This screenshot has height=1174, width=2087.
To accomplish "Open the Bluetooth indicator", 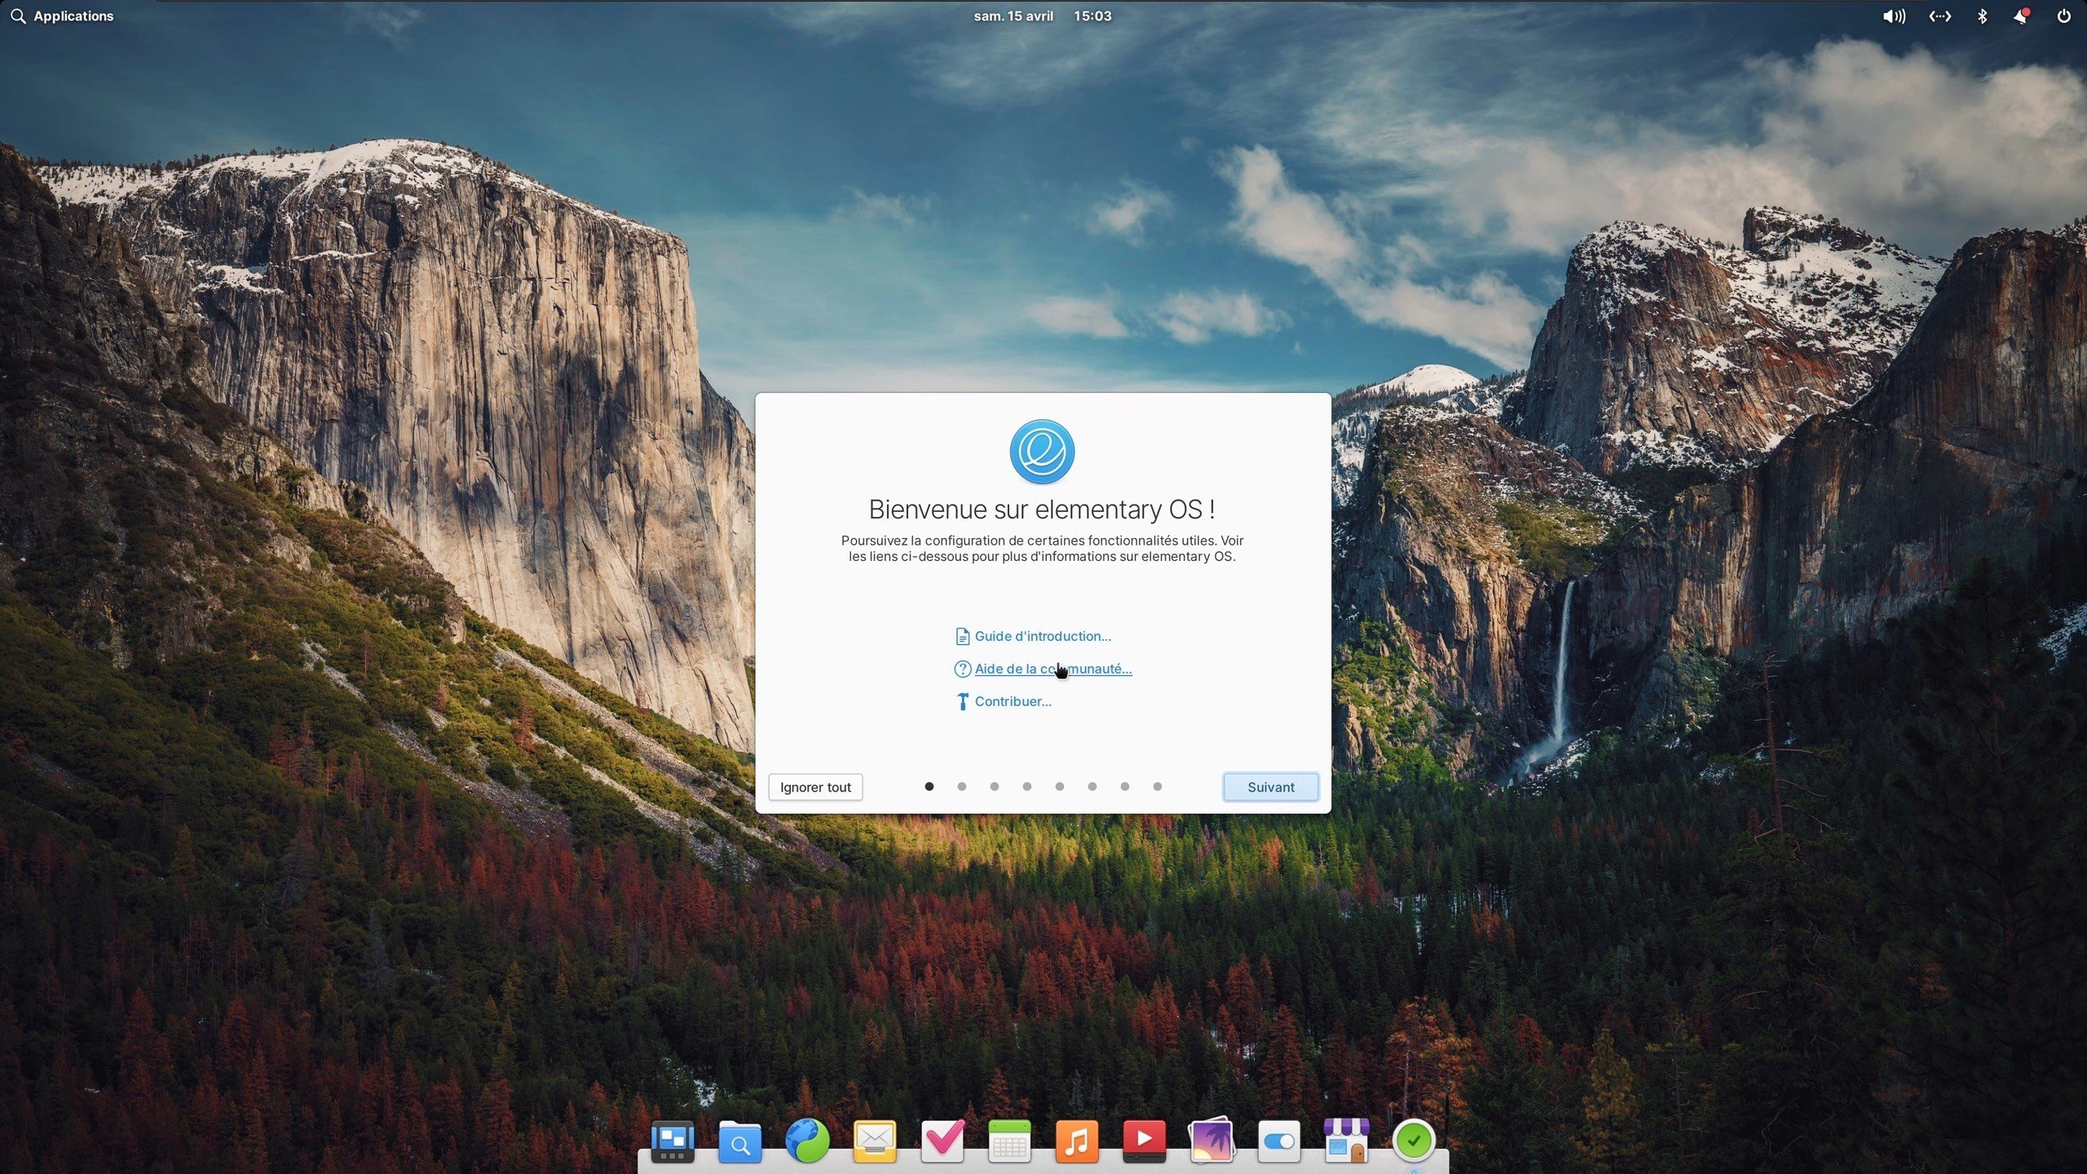I will (x=1983, y=16).
